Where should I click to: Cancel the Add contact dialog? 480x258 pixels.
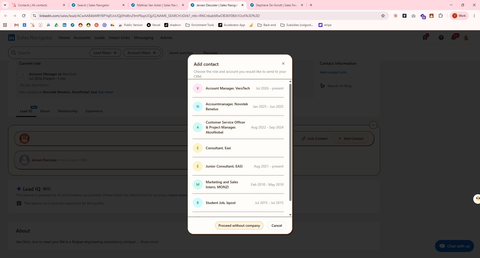pos(277,225)
